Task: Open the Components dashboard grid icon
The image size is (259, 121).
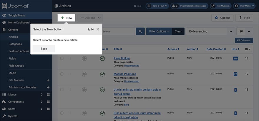Action: point(48,102)
